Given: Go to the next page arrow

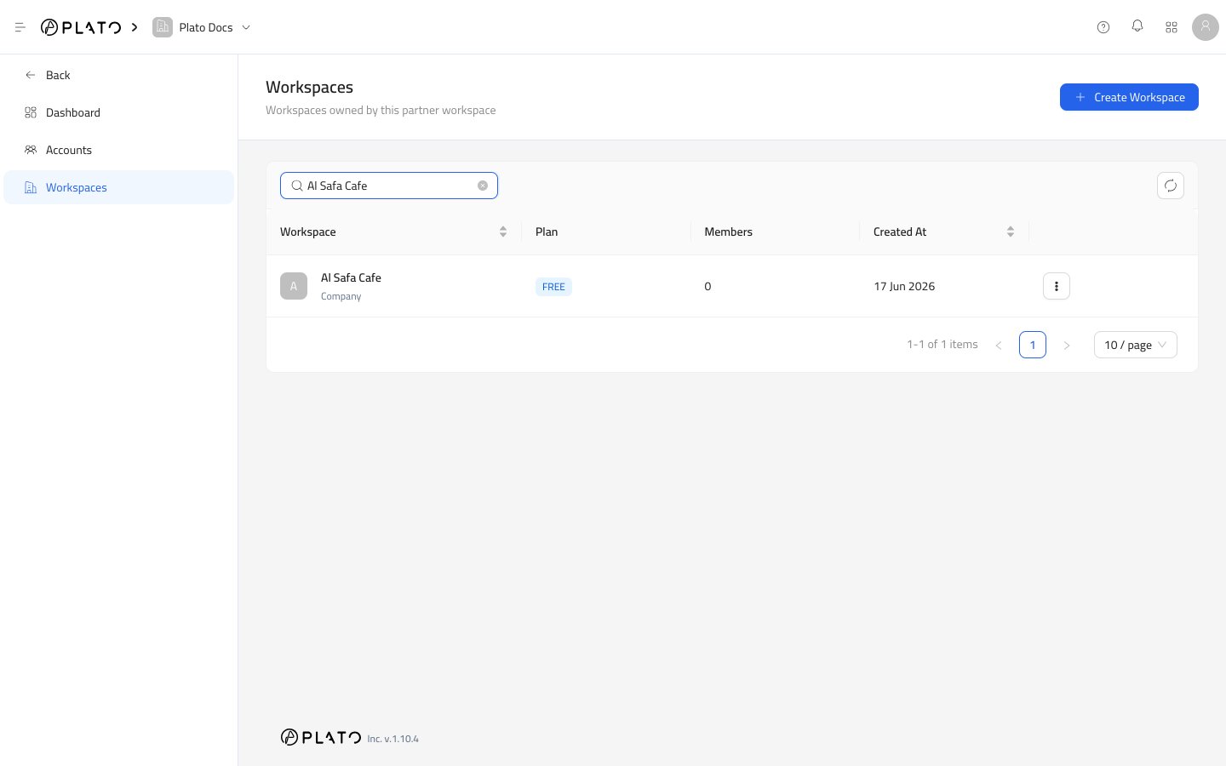Looking at the screenshot, I should 1067,345.
